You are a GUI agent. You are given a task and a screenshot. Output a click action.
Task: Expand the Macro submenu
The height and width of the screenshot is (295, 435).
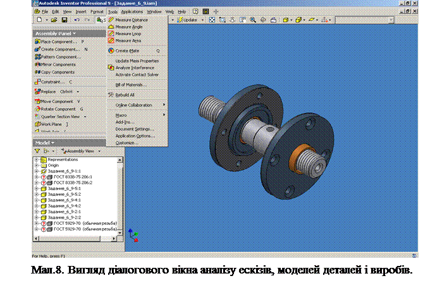[137, 115]
